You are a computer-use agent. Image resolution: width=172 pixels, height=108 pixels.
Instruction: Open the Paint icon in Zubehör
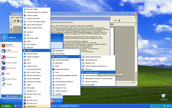click(x=53, y=72)
